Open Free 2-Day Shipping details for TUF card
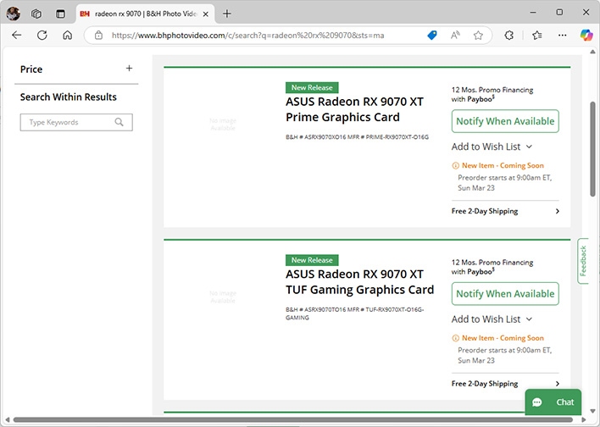Viewport: 600px width, 427px height. pos(505,384)
